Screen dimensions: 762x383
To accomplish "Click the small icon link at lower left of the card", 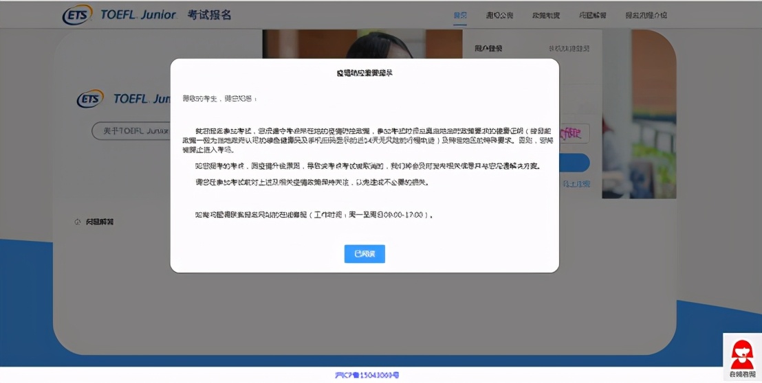I will 94,222.
